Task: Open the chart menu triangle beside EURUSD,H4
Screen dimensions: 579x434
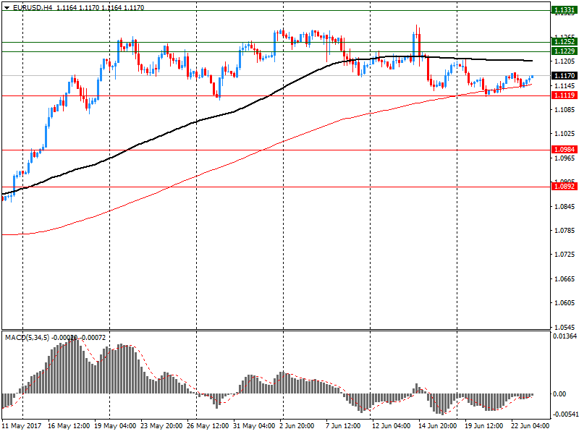Action: [7, 8]
